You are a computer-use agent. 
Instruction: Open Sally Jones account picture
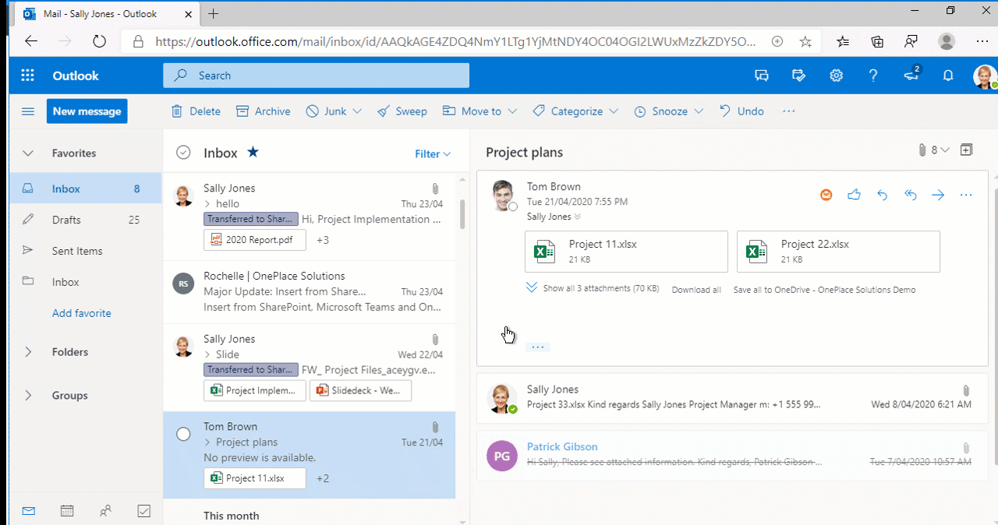point(985,76)
